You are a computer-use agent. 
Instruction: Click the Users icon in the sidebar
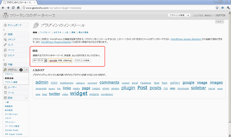point(5,87)
